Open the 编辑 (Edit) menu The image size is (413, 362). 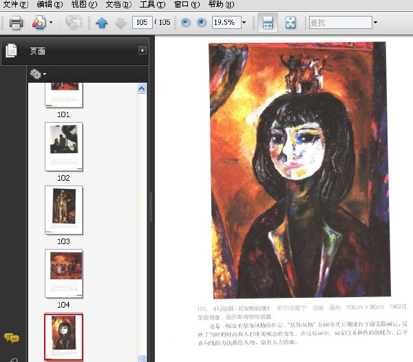click(50, 5)
